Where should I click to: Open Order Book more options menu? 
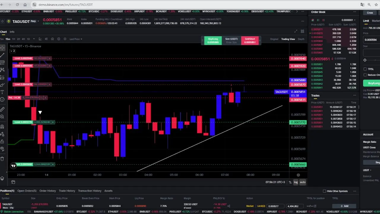click(354, 12)
